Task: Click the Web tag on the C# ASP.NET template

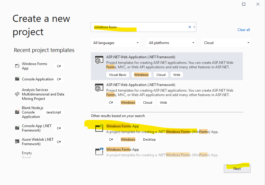Action: coord(163,103)
